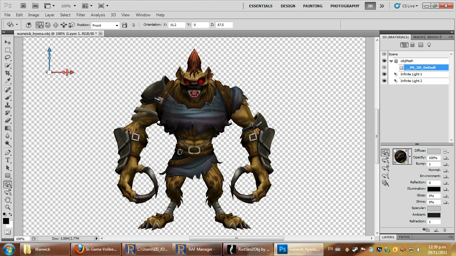Open the Bump texture map menu
456x256 pixels.
coord(445,164)
